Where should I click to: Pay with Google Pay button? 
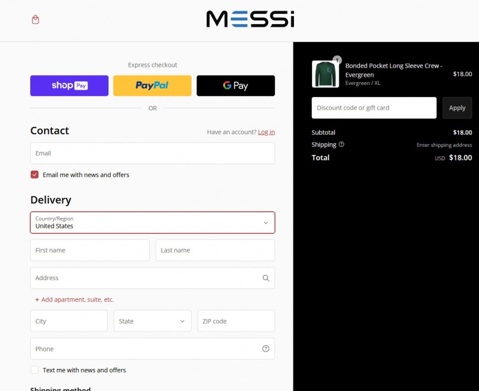(236, 85)
